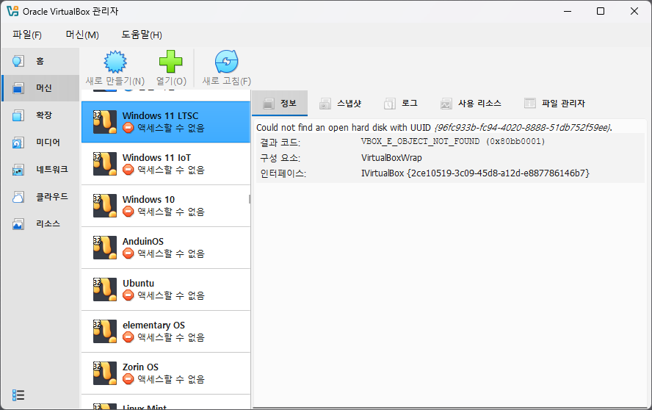This screenshot has height=410, width=652.
Task: Open the 미디어 (Media) sidebar section
Action: coord(40,143)
